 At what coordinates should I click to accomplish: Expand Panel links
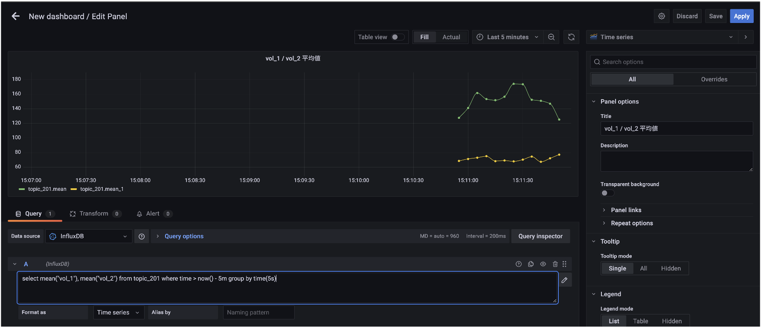(x=626, y=210)
